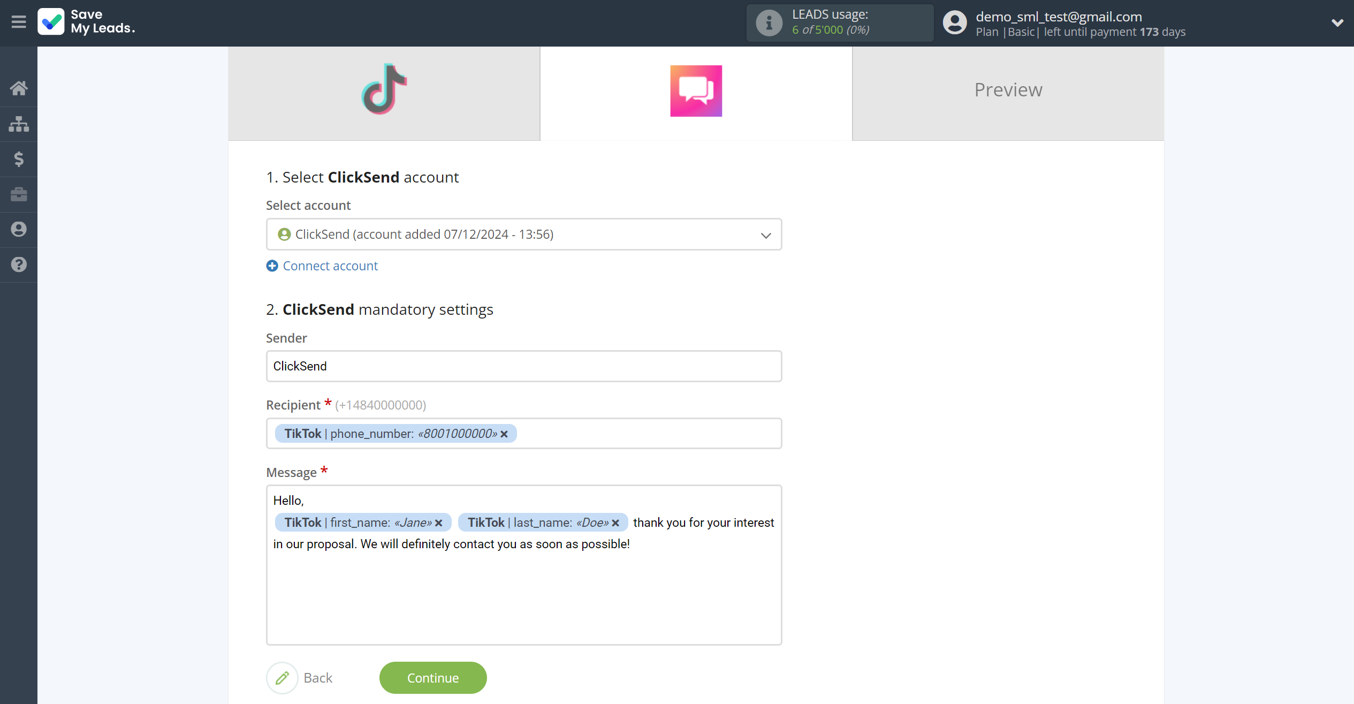Click the Back pencil icon
This screenshot has height=704, width=1354.
click(x=282, y=678)
